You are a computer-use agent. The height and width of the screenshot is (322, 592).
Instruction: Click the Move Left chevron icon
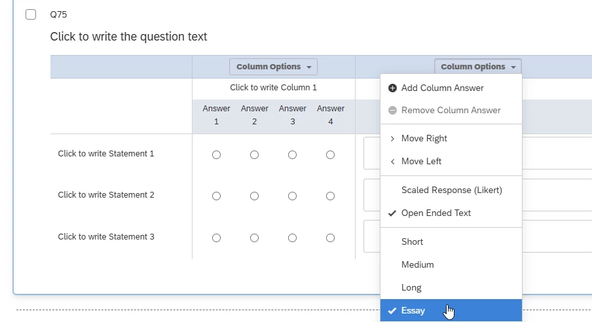tap(392, 161)
